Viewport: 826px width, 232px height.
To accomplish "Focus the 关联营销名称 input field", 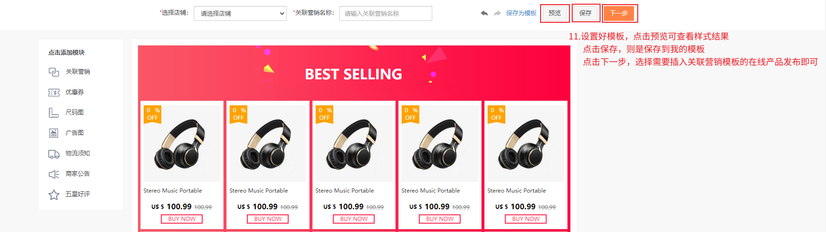I will 386,13.
